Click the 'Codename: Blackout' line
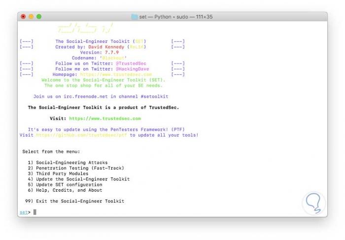This screenshot has height=240, width=345. (x=100, y=58)
